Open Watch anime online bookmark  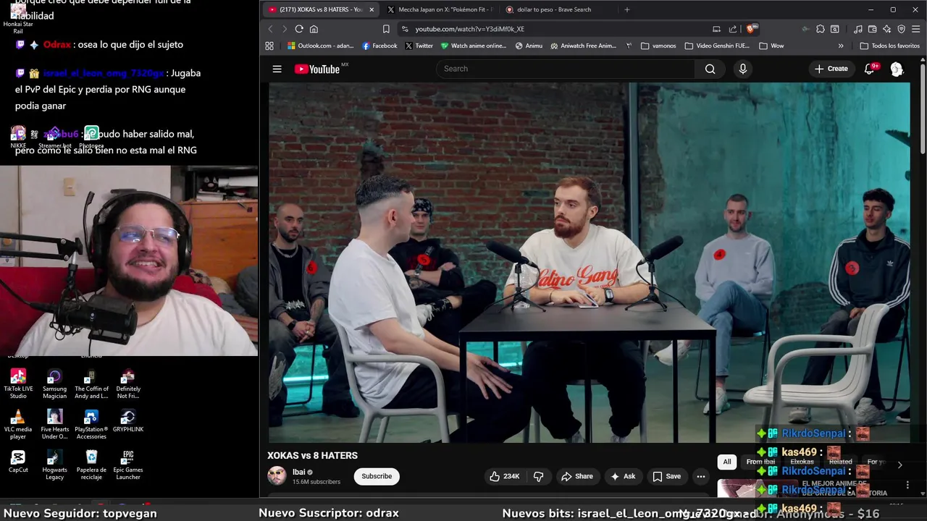coord(474,46)
